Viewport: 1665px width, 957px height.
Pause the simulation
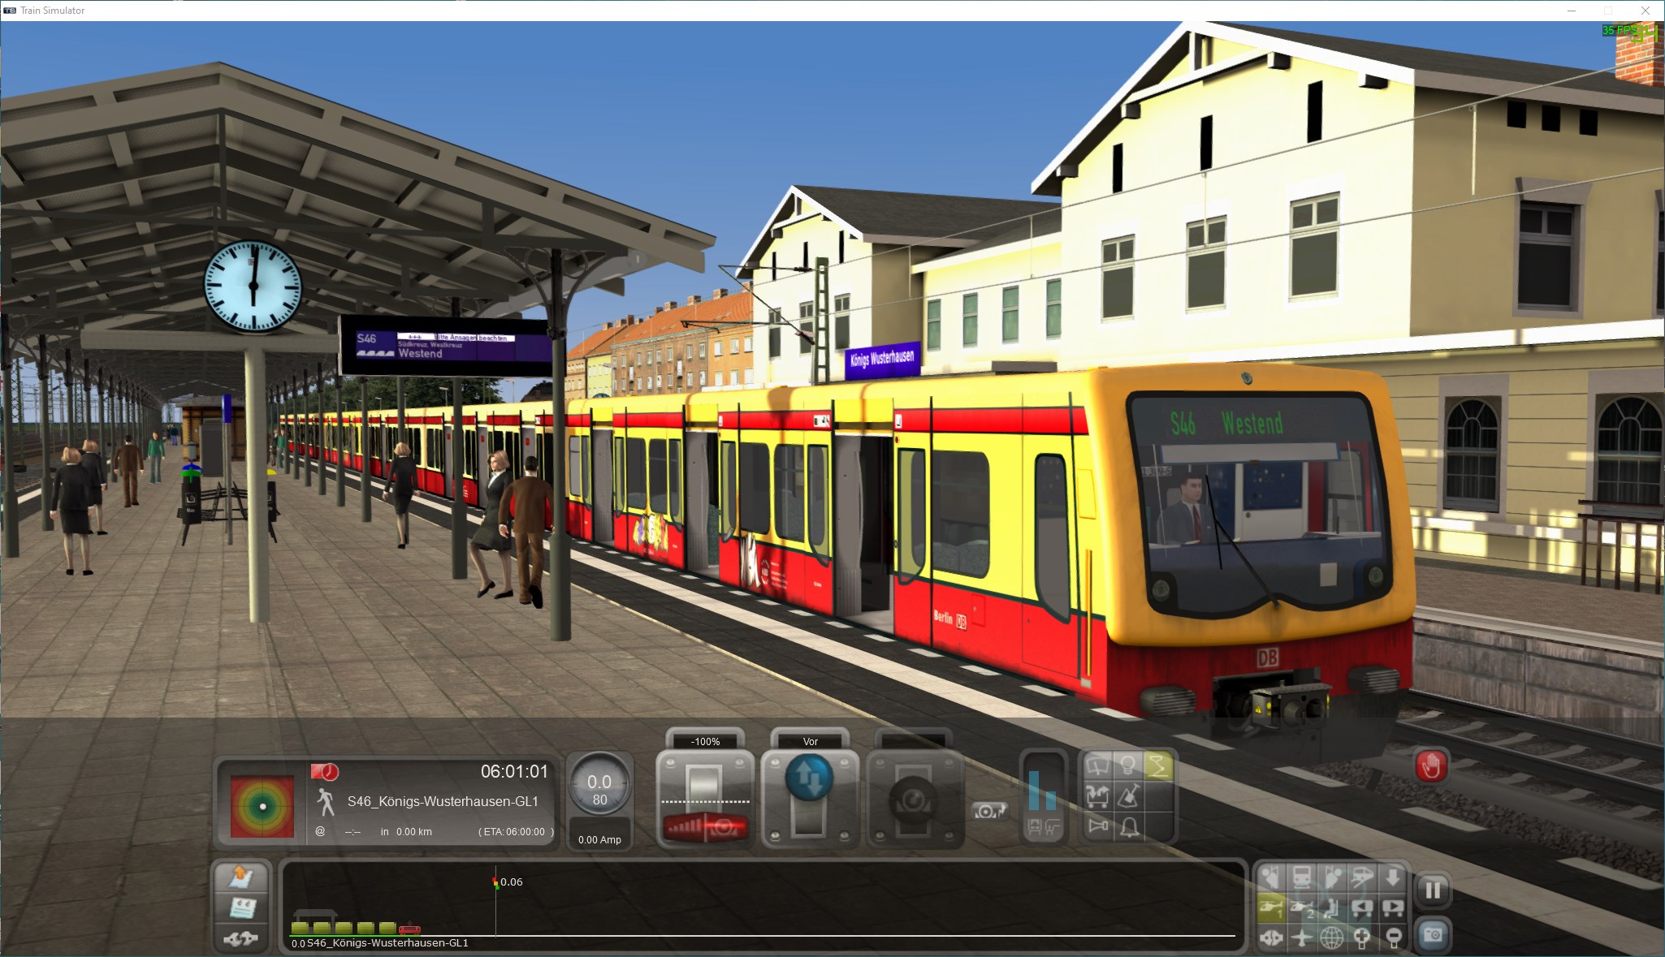(1432, 890)
